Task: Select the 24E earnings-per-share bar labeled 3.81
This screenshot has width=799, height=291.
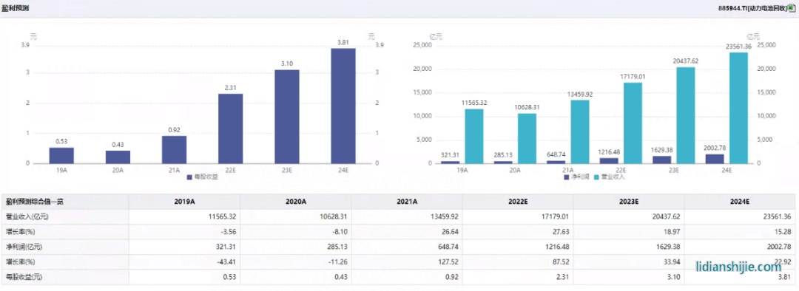Action: click(343, 106)
